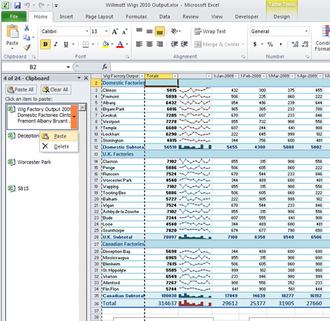Click the large Paste clipboard icon
Viewport: 330px width, 321px height.
[x=12, y=31]
